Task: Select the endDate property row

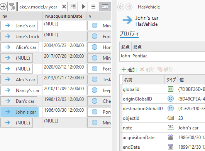Action: point(162,147)
